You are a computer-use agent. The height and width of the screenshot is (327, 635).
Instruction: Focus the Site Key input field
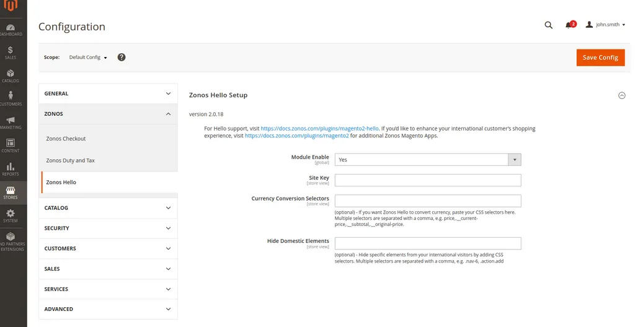428,180
